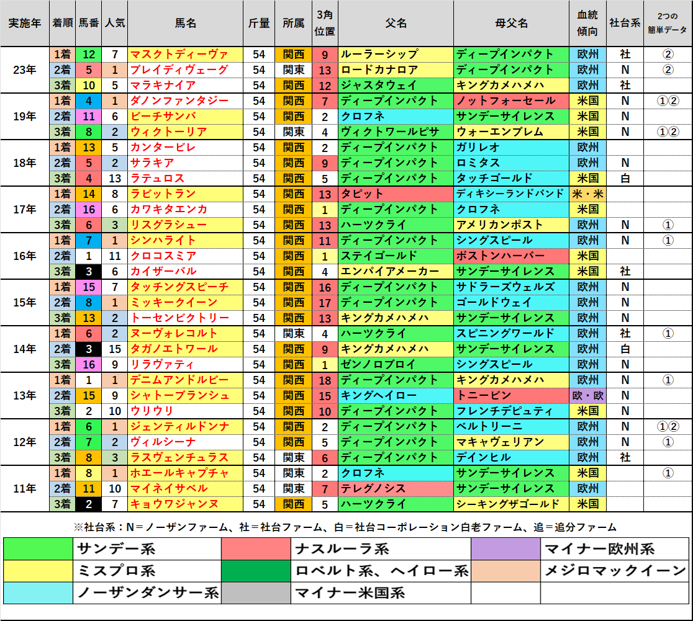This screenshot has height=621, width=693.
Task: Click damsire cell ボストンハーバー
Action: pos(511,256)
